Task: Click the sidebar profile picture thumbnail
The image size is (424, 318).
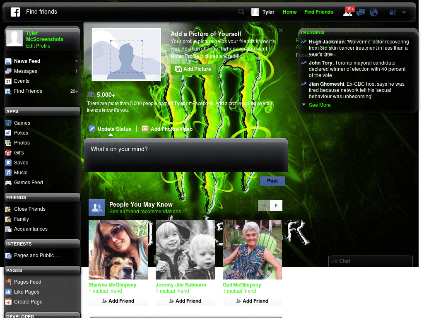Action: point(14,38)
